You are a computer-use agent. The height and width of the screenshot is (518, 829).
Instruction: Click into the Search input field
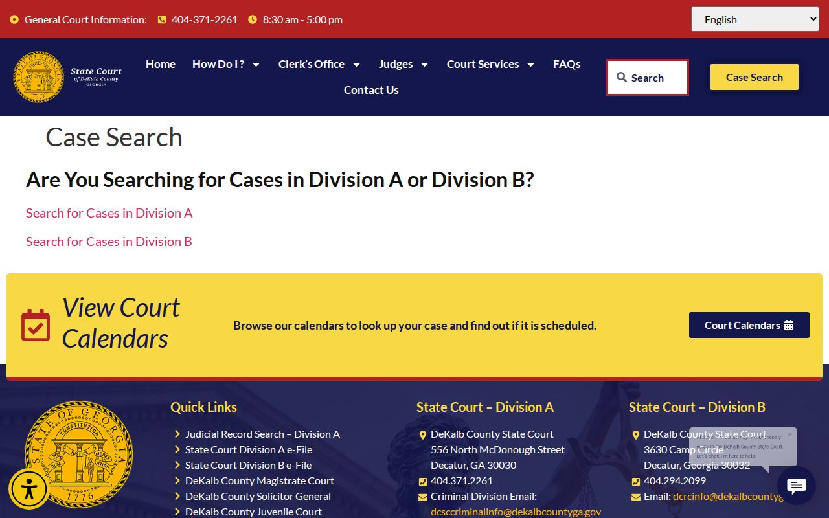(648, 78)
